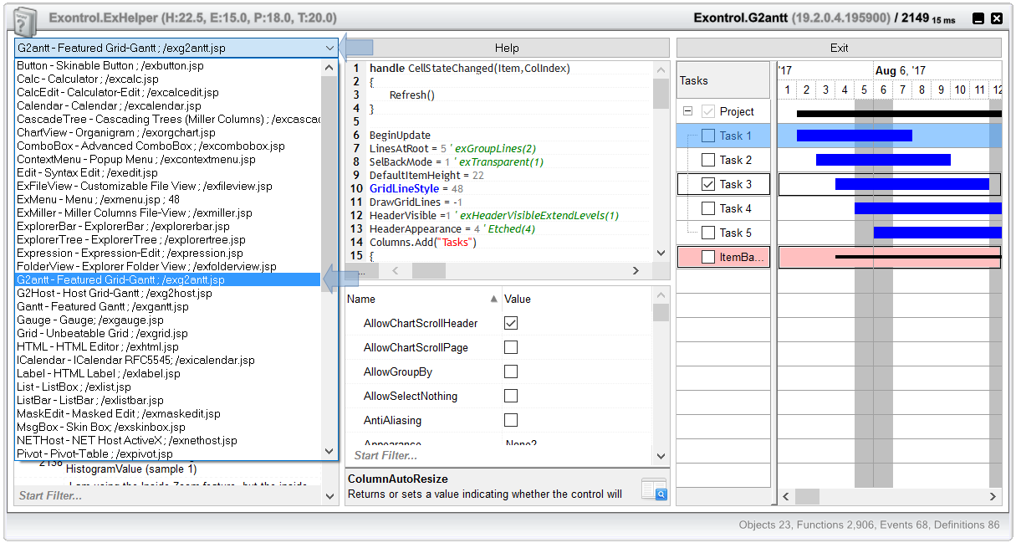Click the ColumnAutoResize help lookup icon

pos(653,489)
